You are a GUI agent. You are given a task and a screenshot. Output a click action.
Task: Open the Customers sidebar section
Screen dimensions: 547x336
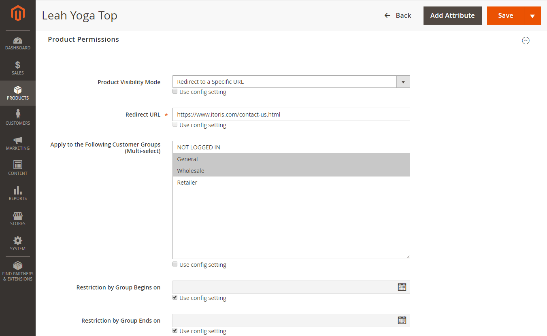click(17, 117)
